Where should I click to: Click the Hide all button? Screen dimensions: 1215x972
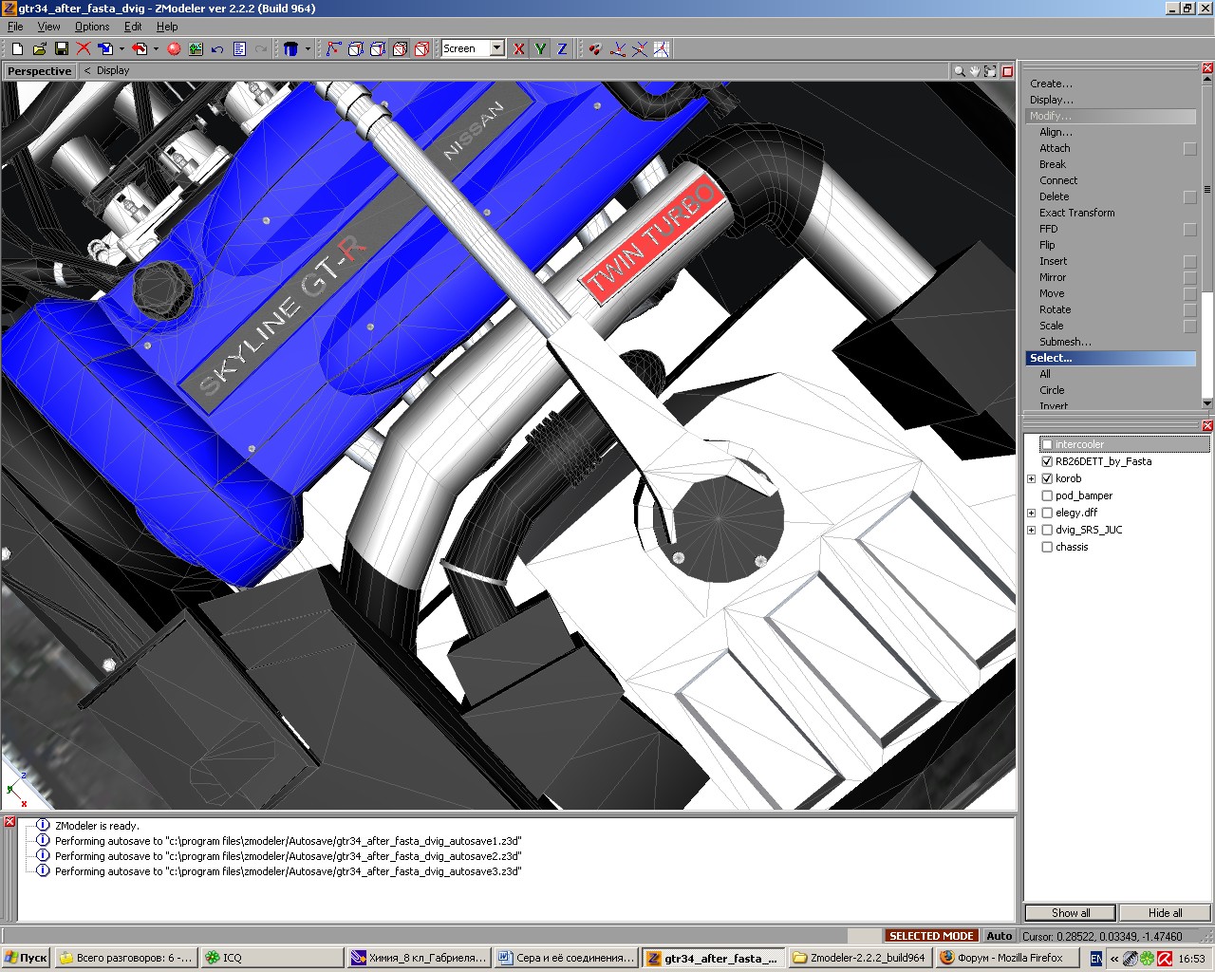[1165, 913]
